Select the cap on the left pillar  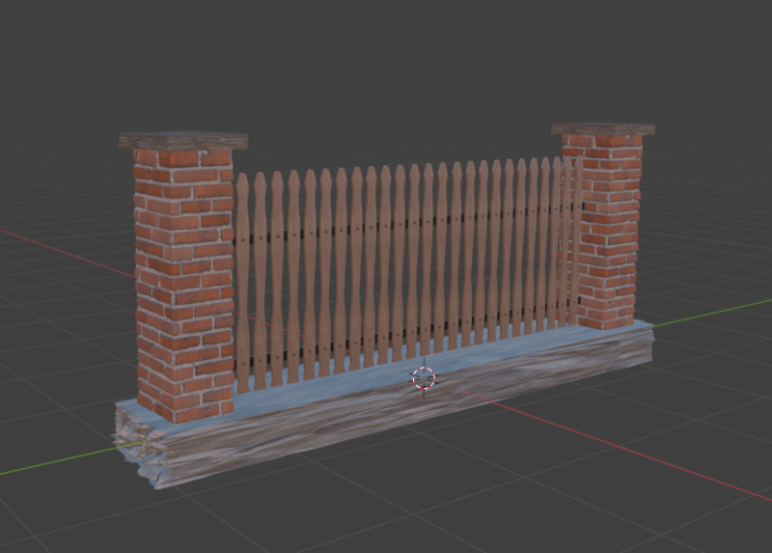(183, 140)
